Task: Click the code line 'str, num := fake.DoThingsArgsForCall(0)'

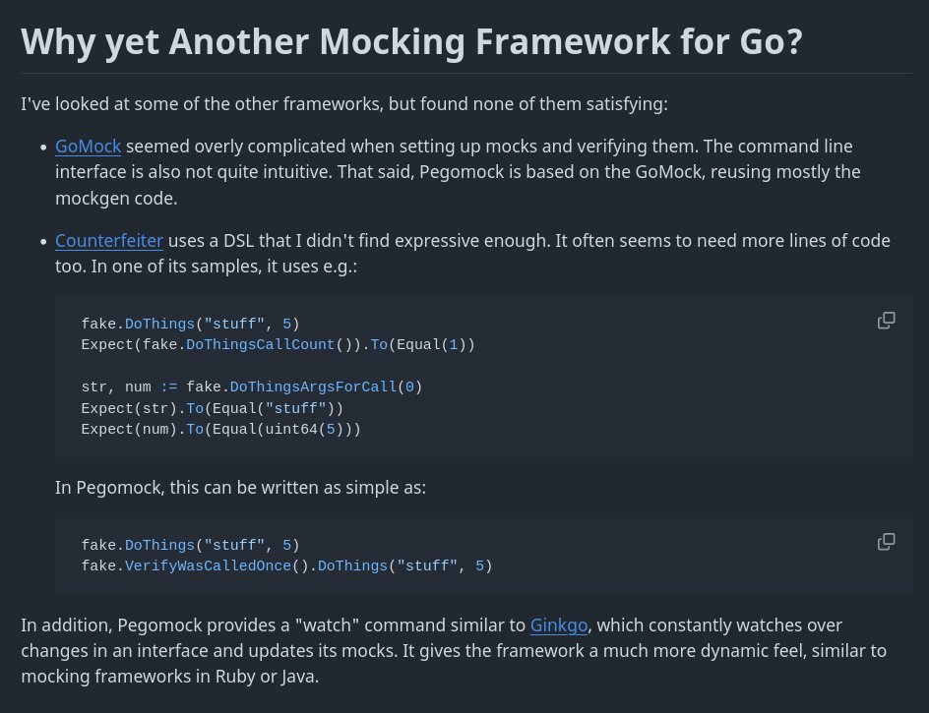Action: [252, 387]
